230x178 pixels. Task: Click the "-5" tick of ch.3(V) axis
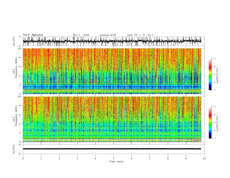click(20, 154)
